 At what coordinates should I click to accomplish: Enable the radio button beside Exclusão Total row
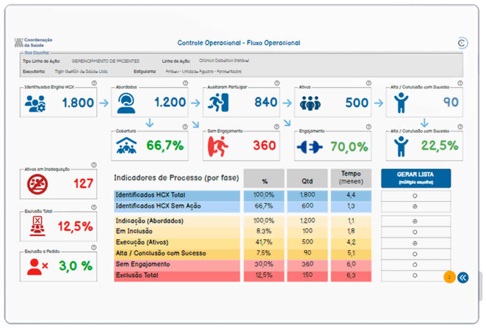tap(415, 274)
